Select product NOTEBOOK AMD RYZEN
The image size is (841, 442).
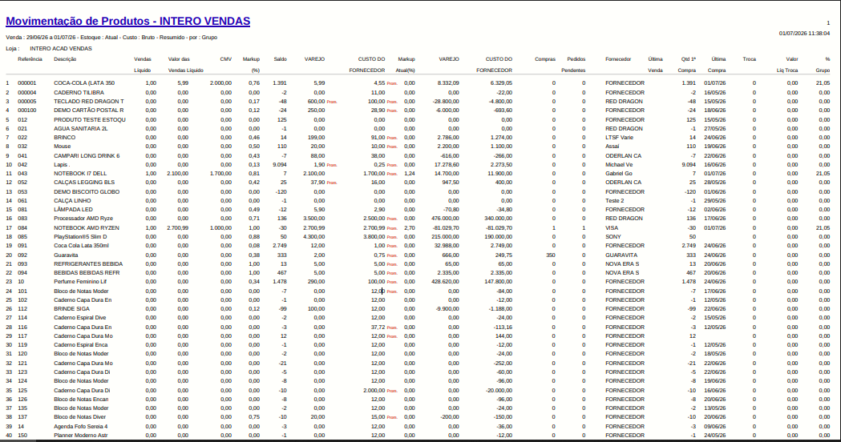coord(87,227)
